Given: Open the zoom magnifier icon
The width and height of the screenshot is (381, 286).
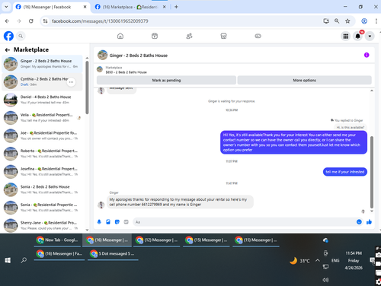Looking at the screenshot, I should (337, 21).
